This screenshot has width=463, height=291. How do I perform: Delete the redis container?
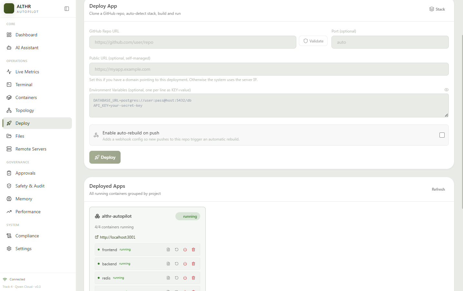[193, 278]
